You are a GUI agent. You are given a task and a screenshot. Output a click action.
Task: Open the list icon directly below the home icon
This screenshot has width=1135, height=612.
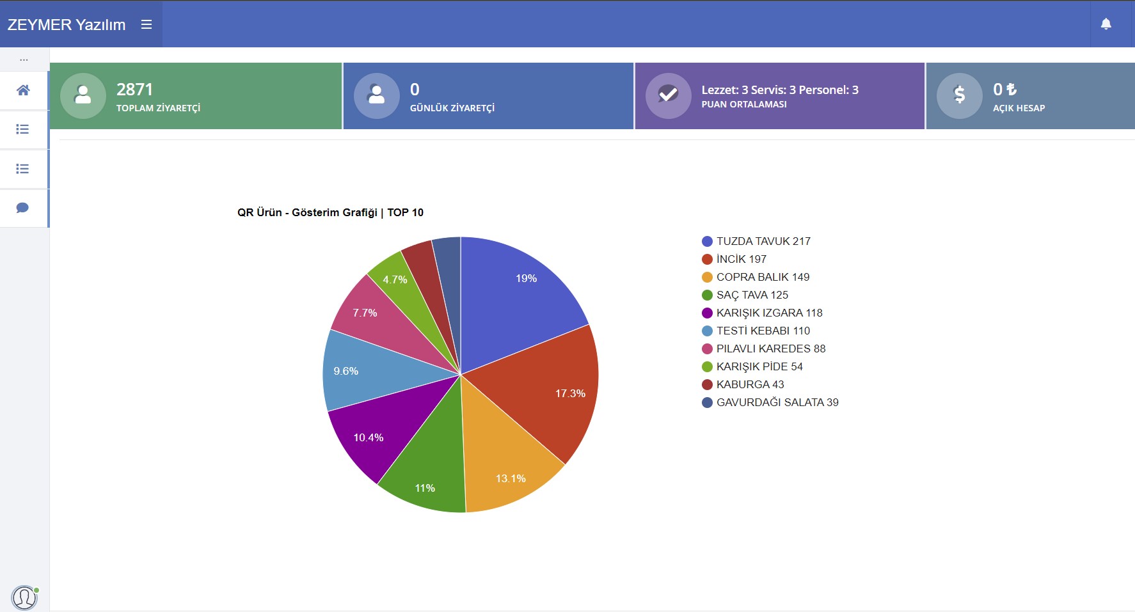23,129
